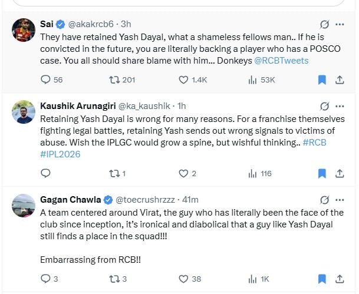
Task: Repost Gagan Chawla's tweet
Action: tap(114, 279)
